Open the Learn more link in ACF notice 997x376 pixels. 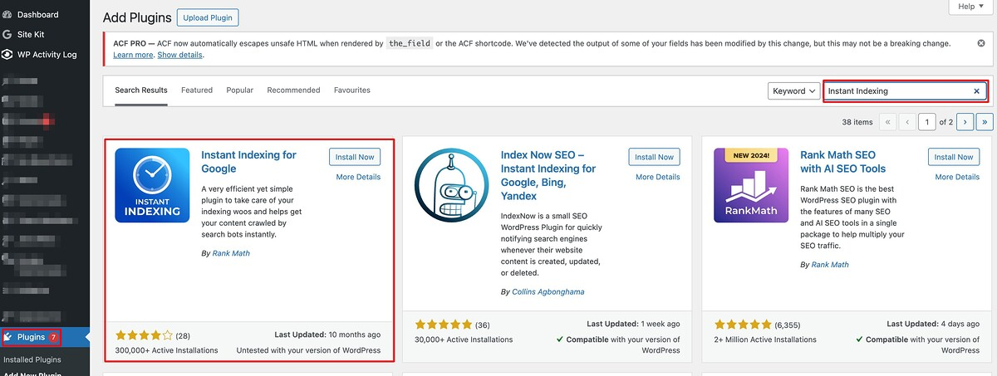[x=133, y=55]
